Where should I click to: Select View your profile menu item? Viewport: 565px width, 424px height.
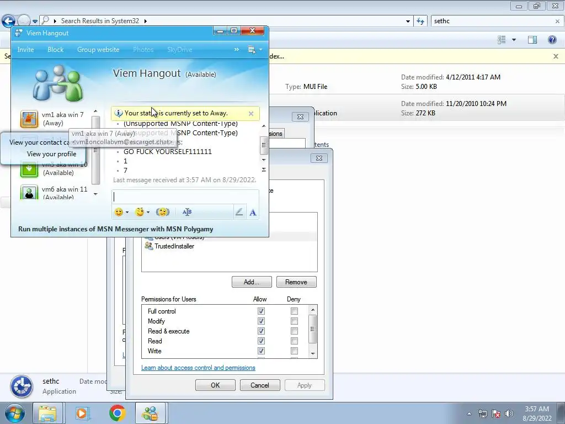tap(51, 154)
